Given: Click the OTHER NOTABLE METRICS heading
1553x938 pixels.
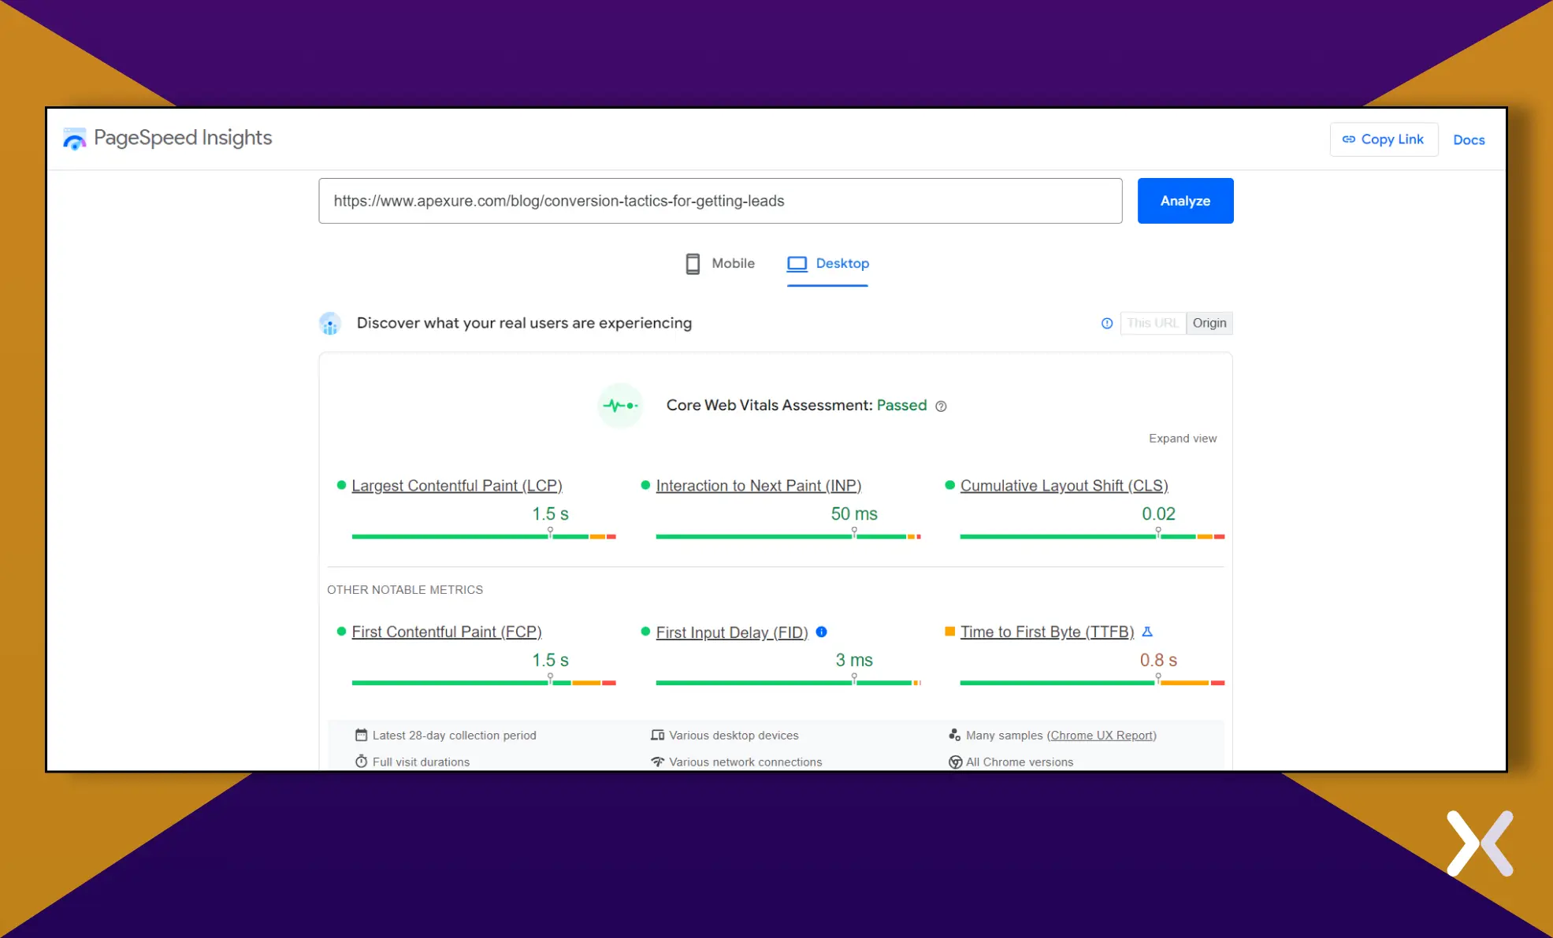Looking at the screenshot, I should point(404,590).
